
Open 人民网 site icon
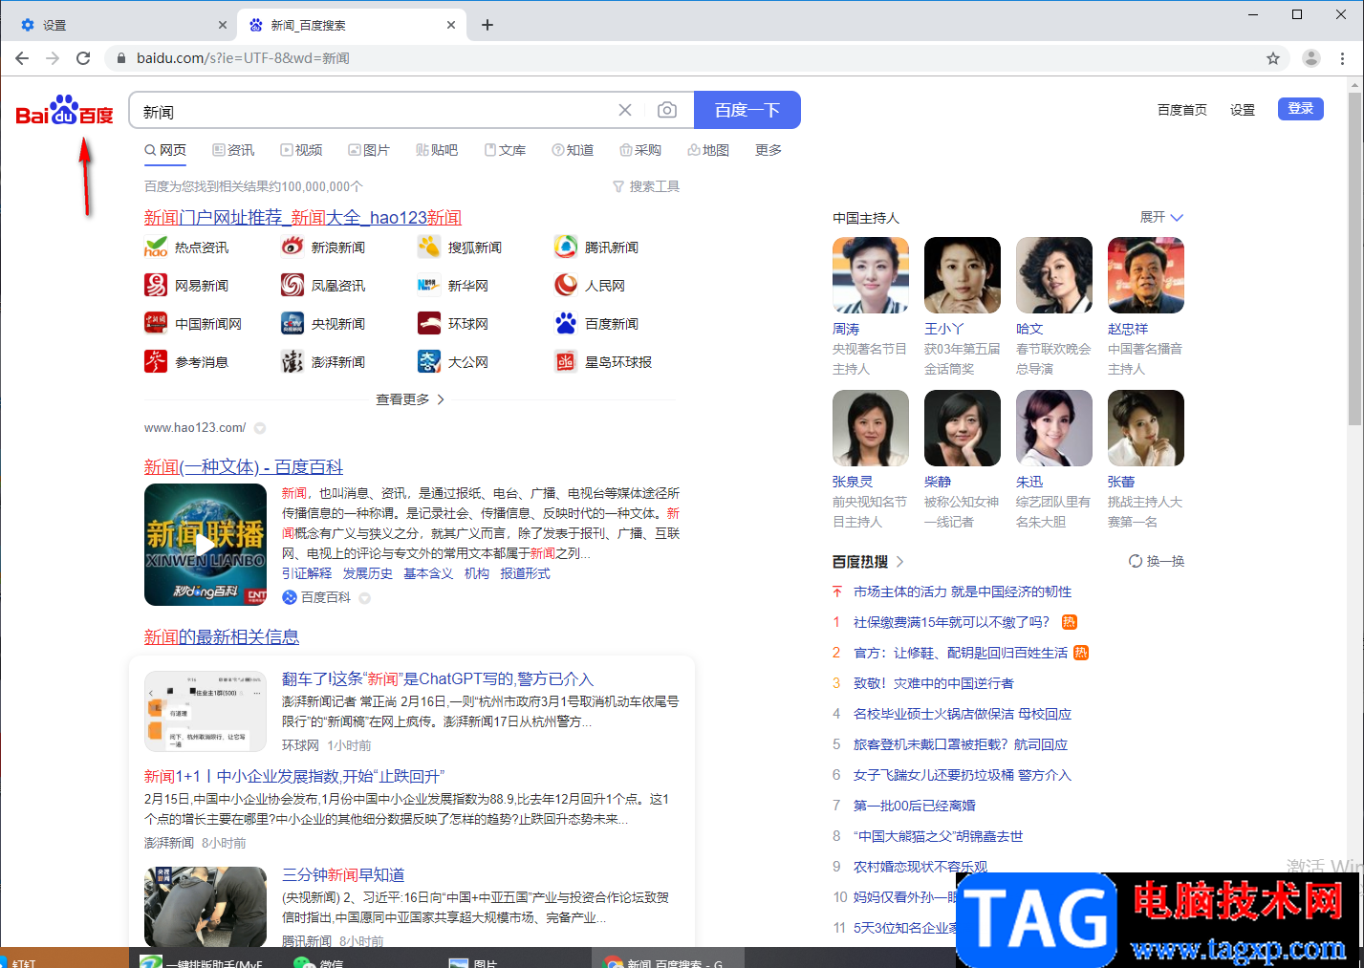(566, 285)
